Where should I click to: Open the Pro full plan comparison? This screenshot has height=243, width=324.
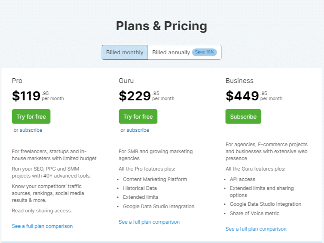(x=42, y=226)
